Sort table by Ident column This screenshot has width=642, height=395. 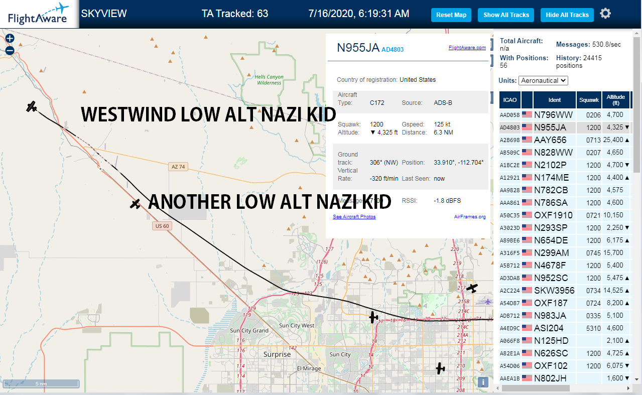coord(555,100)
